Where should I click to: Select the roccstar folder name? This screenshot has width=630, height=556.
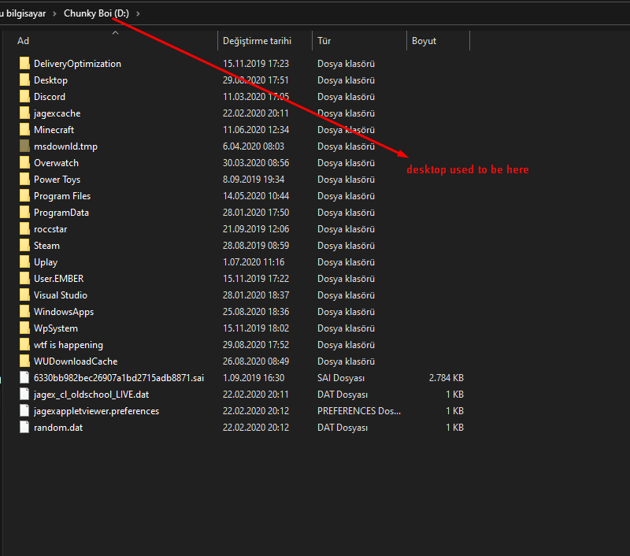click(50, 229)
